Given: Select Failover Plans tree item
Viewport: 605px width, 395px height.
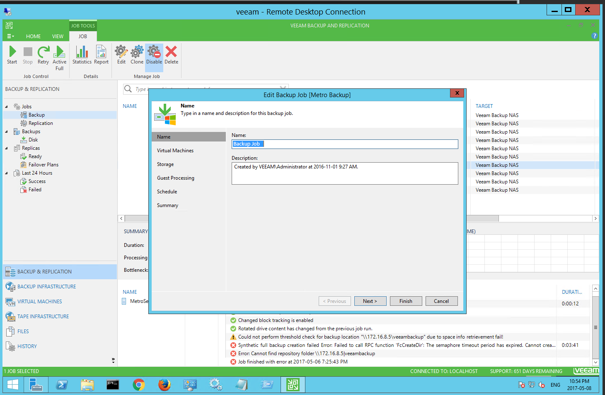Looking at the screenshot, I should 44,165.
